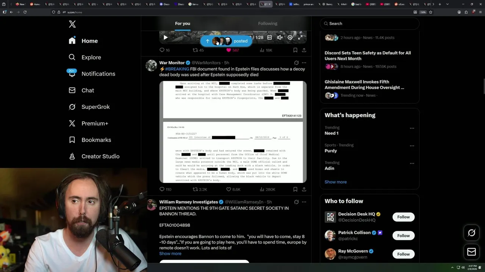Viewport: 485px width, 272px height.
Task: Switch to the Following tab
Action: point(268,23)
